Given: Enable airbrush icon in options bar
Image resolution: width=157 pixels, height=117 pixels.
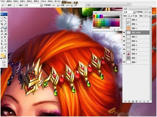Looking at the screenshot, I should (x=76, y=5).
